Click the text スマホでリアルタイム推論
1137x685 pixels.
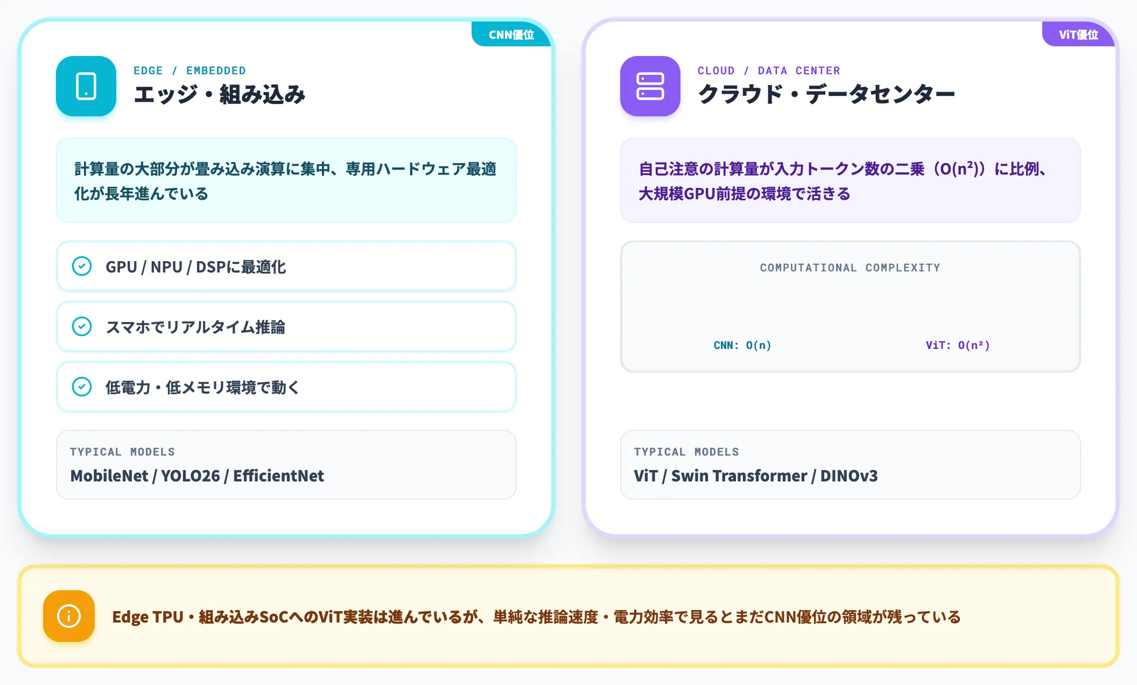[195, 327]
